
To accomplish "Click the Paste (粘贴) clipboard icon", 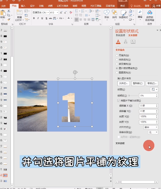I will tap(3, 13).
